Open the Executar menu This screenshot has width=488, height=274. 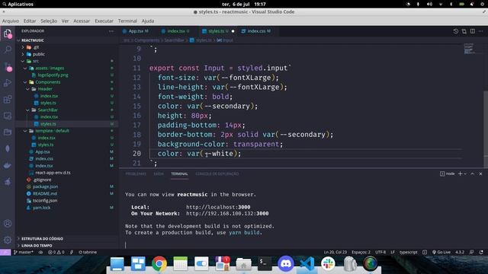(x=104, y=21)
